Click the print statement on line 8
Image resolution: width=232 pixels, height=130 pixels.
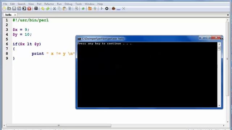tap(53, 53)
